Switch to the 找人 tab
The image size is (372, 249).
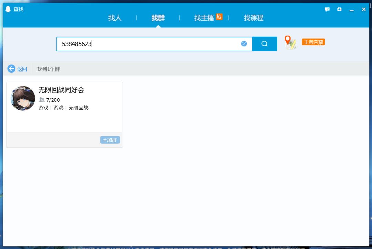coord(115,18)
